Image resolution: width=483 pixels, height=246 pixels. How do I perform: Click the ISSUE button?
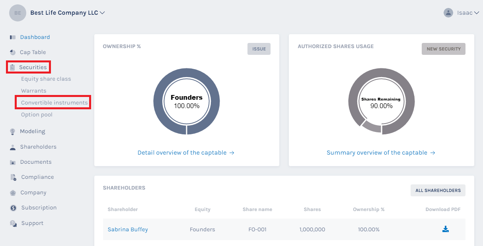259,49
